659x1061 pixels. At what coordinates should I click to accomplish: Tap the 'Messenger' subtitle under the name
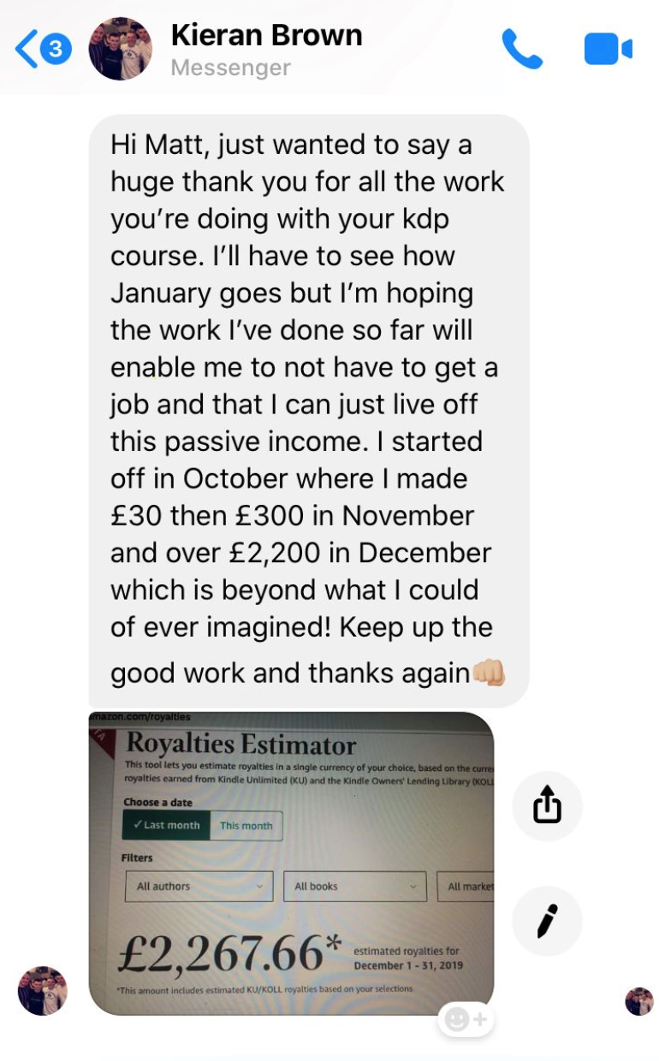(231, 68)
